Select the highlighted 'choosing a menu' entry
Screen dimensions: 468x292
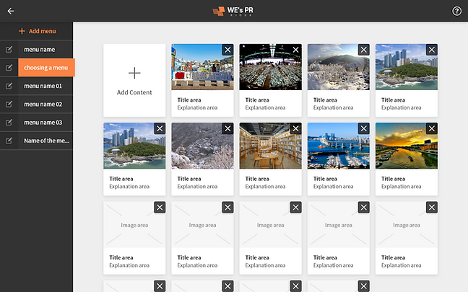pyautogui.click(x=46, y=68)
